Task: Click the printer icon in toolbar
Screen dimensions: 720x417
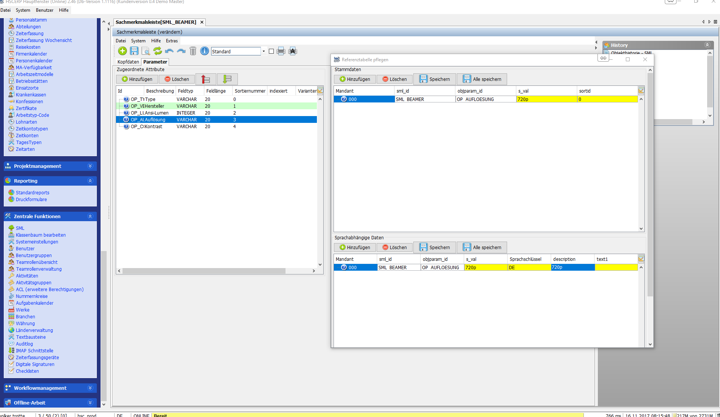Action: click(281, 51)
